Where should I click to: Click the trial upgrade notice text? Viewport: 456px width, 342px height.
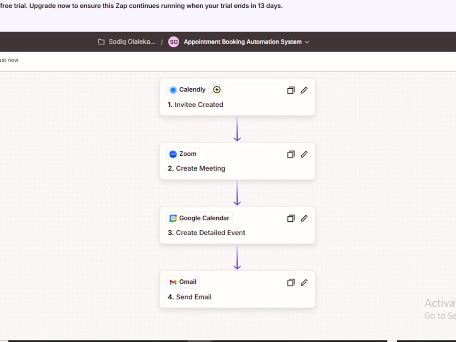tap(141, 6)
